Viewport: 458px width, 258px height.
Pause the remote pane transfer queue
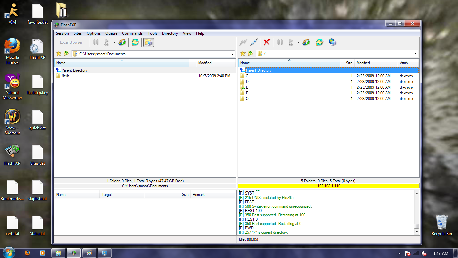click(x=280, y=42)
